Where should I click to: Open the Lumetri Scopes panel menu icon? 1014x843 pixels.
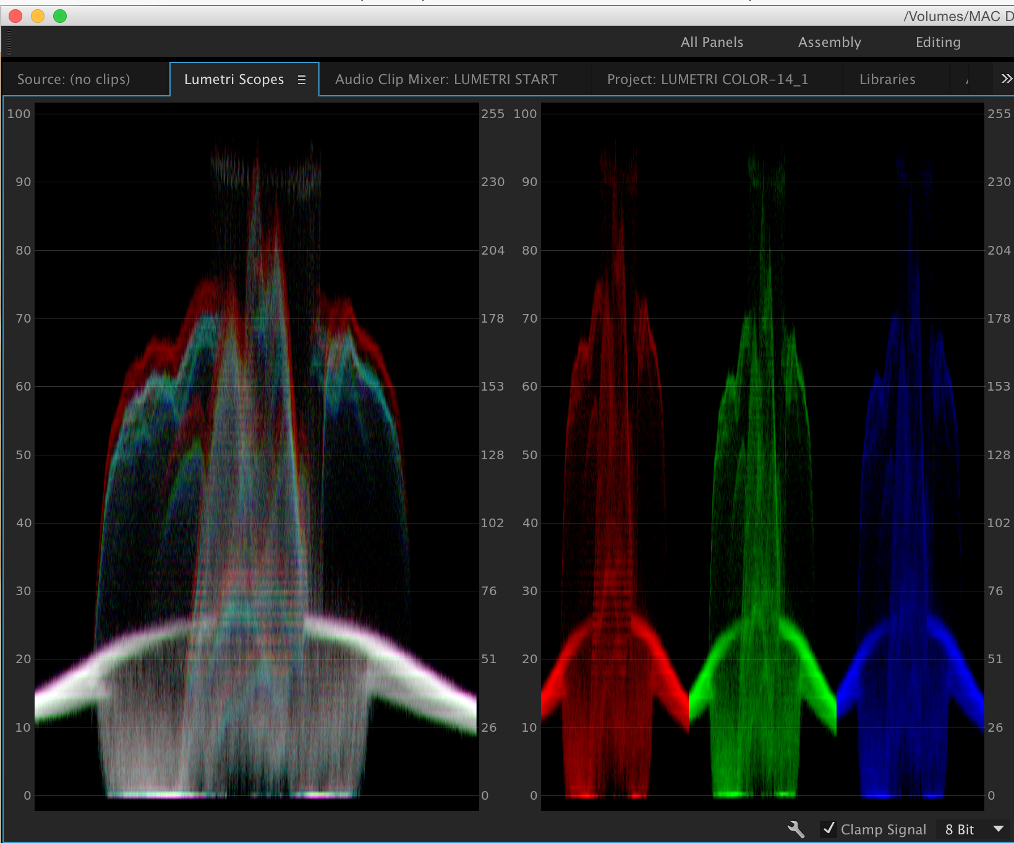point(302,79)
